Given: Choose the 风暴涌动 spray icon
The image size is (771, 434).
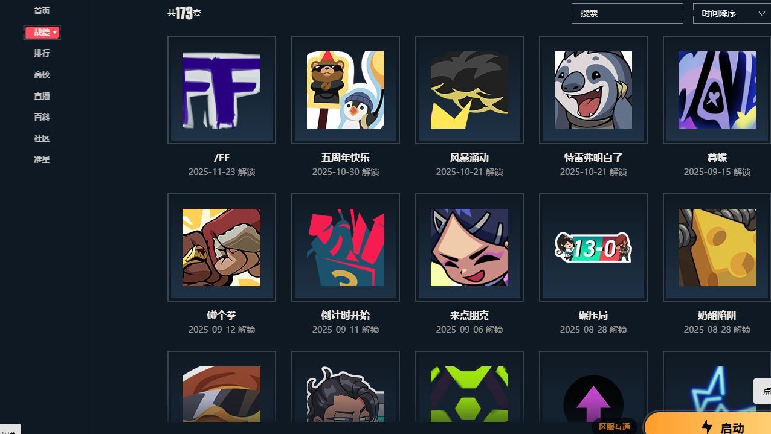Looking at the screenshot, I should click(x=469, y=90).
